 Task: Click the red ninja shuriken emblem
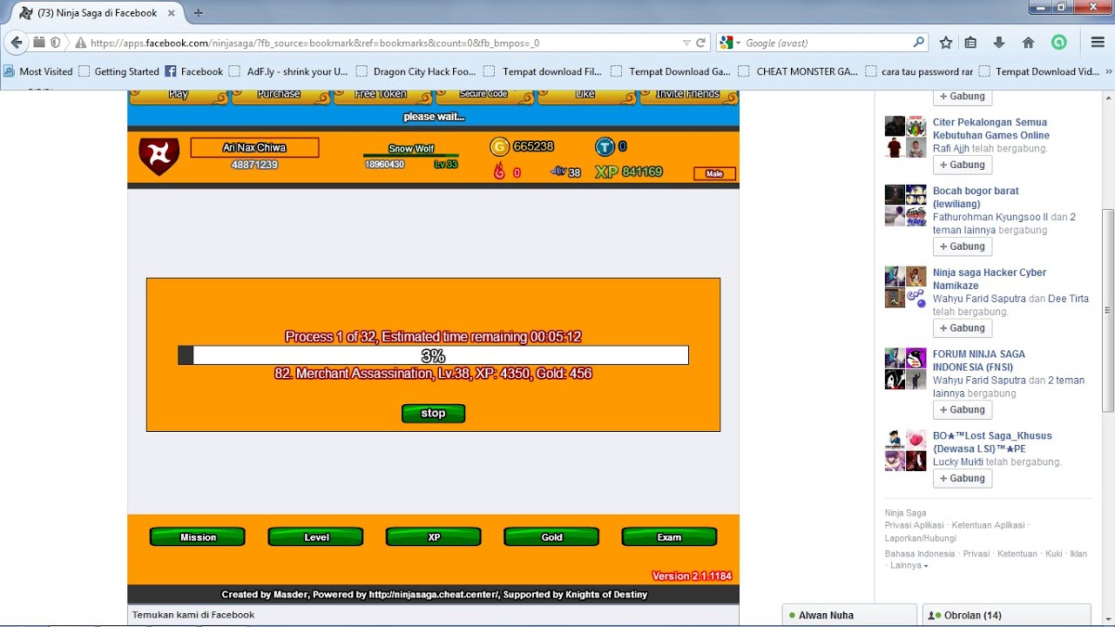(159, 157)
